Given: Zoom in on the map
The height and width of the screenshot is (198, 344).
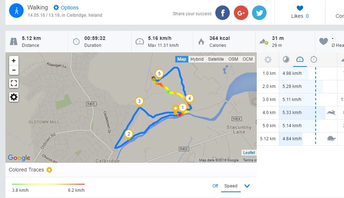Looking at the screenshot, I should click(14, 61).
